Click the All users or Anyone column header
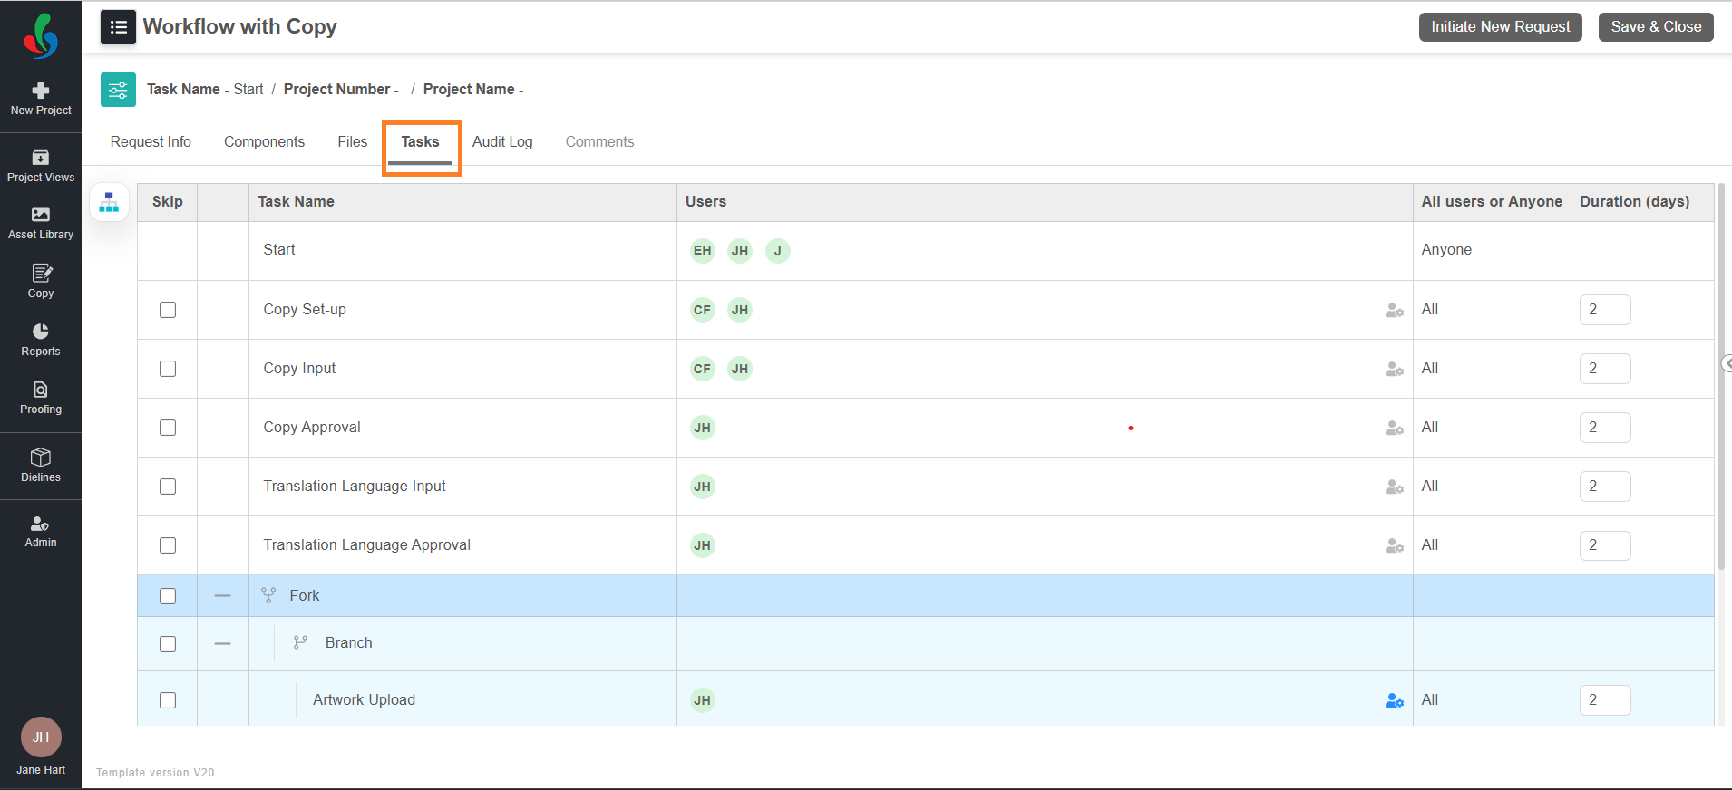This screenshot has height=790, width=1732. 1492,202
